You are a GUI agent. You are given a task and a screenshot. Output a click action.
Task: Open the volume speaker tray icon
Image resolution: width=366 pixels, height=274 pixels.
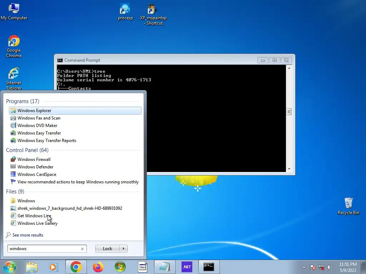330,267
